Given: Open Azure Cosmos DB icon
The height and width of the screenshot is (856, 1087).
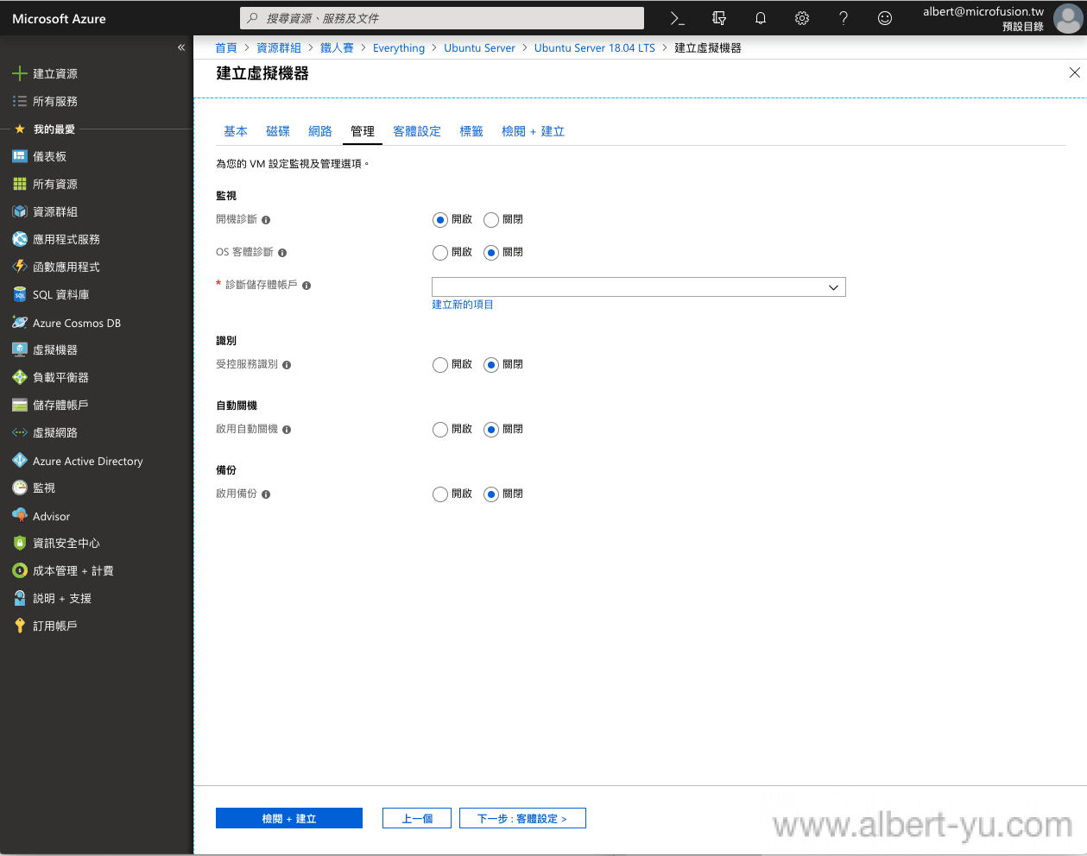Looking at the screenshot, I should (x=20, y=323).
